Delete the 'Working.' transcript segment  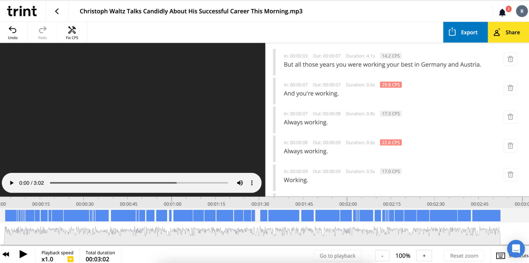pyautogui.click(x=510, y=175)
